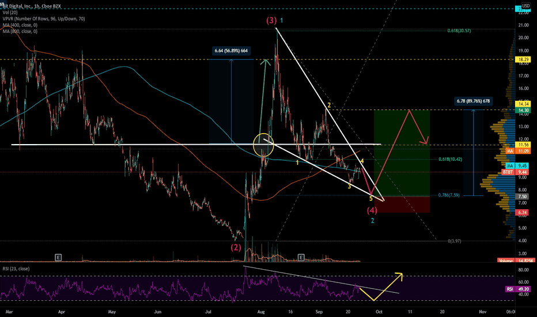Select the 0(3.97) Fibonacci label
Viewport: 537px width, 317px height.
[x=455, y=241]
